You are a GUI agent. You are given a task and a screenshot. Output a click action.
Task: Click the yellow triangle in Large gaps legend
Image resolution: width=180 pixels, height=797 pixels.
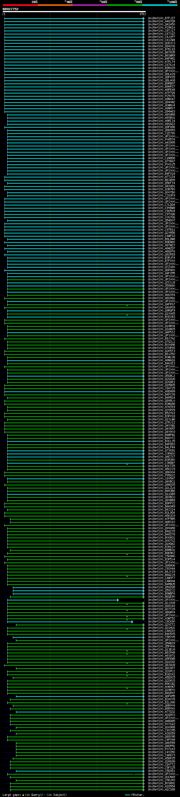click(23, 795)
